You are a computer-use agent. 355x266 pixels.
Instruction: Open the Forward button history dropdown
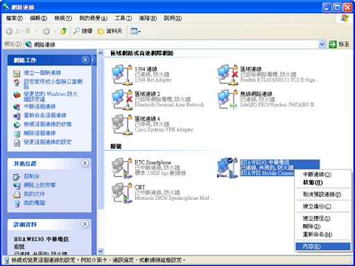(x=55, y=31)
